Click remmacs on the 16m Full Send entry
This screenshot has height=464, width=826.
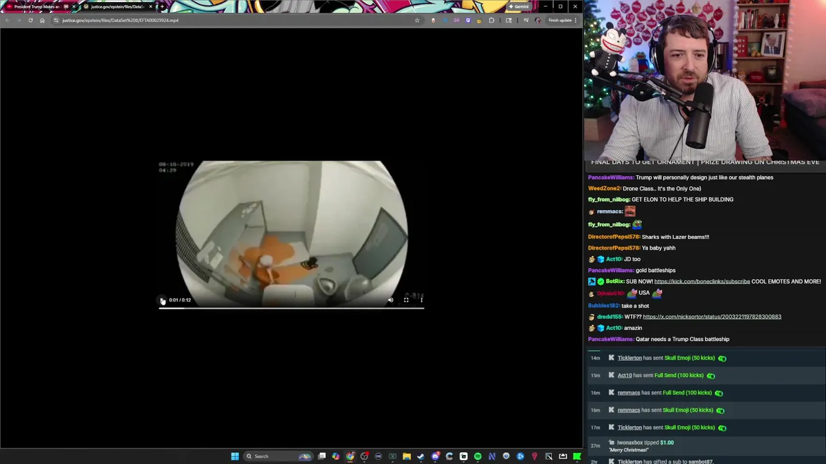click(629, 392)
